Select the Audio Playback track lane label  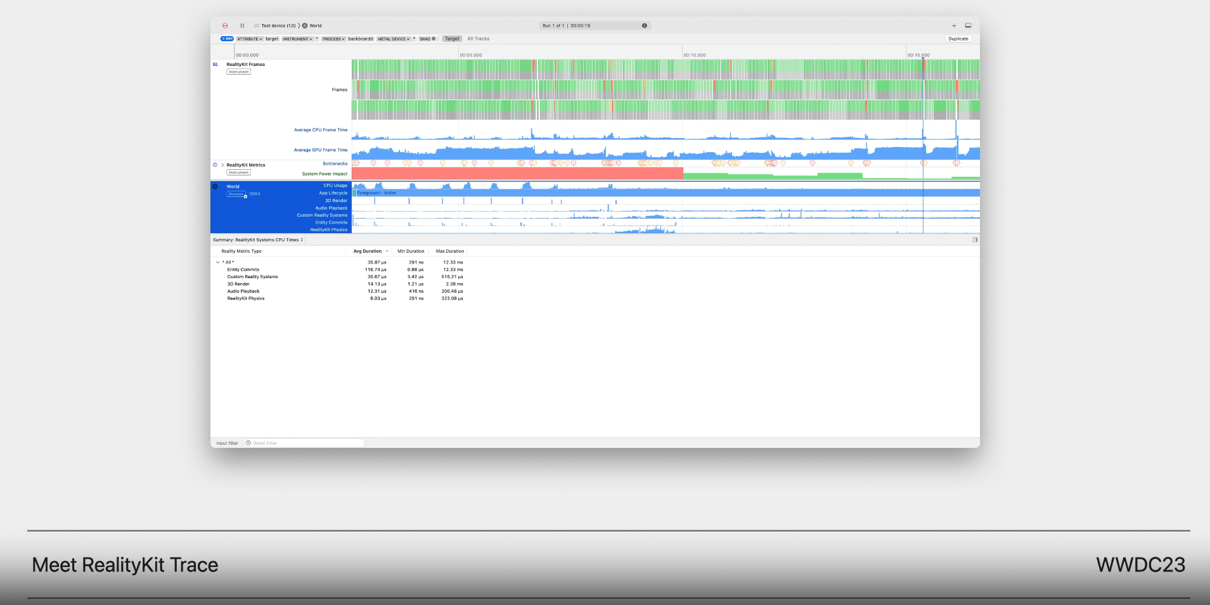pyautogui.click(x=331, y=208)
